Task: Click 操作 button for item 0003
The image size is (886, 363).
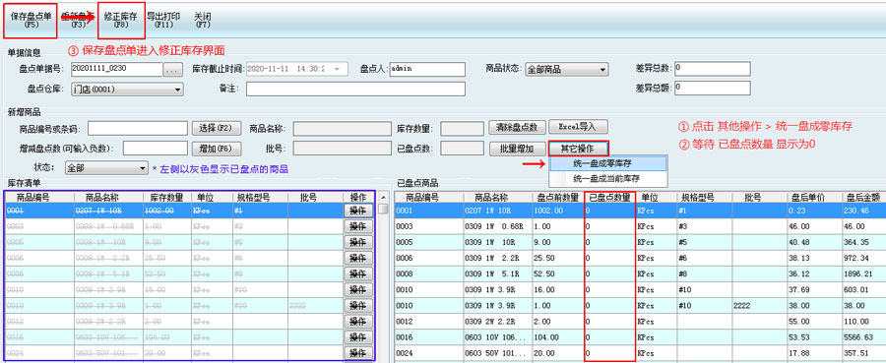Action: tap(357, 226)
